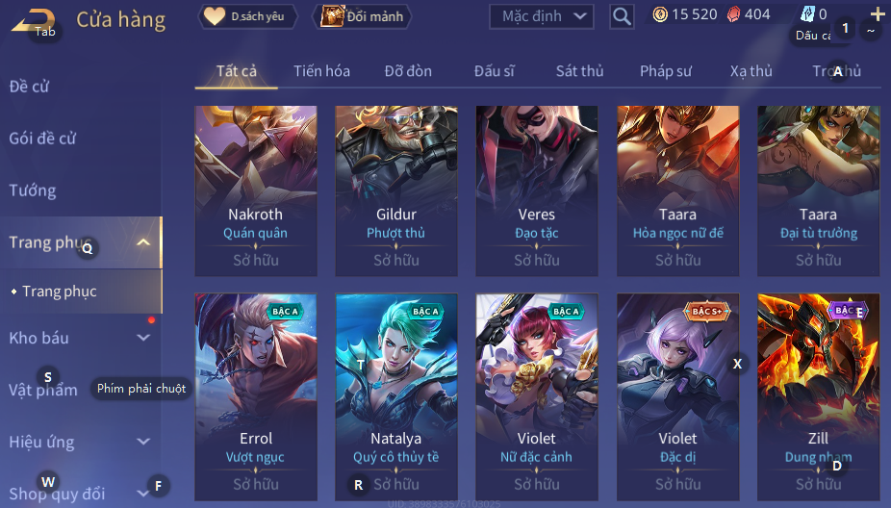Open the Nakroth Quán quân skin card
Viewport: 891px width, 508px height.
(256, 190)
